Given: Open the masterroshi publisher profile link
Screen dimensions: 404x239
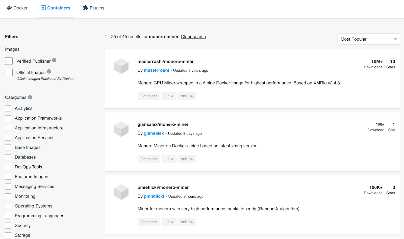Looking at the screenshot, I should (x=156, y=70).
